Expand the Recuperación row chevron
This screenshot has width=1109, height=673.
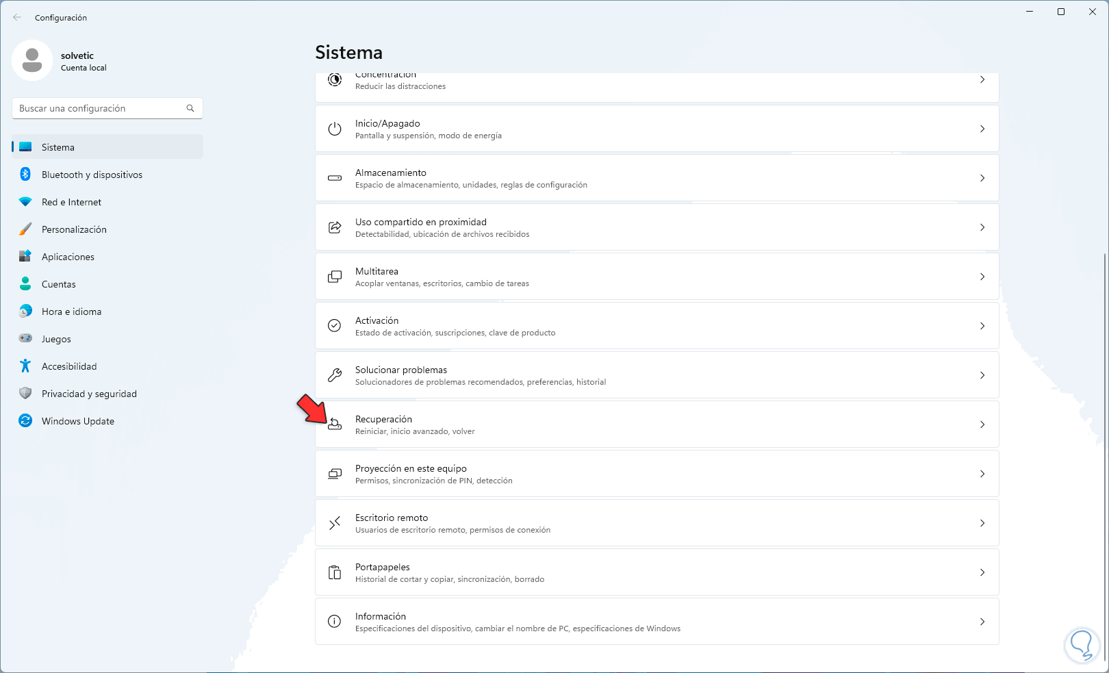982,424
